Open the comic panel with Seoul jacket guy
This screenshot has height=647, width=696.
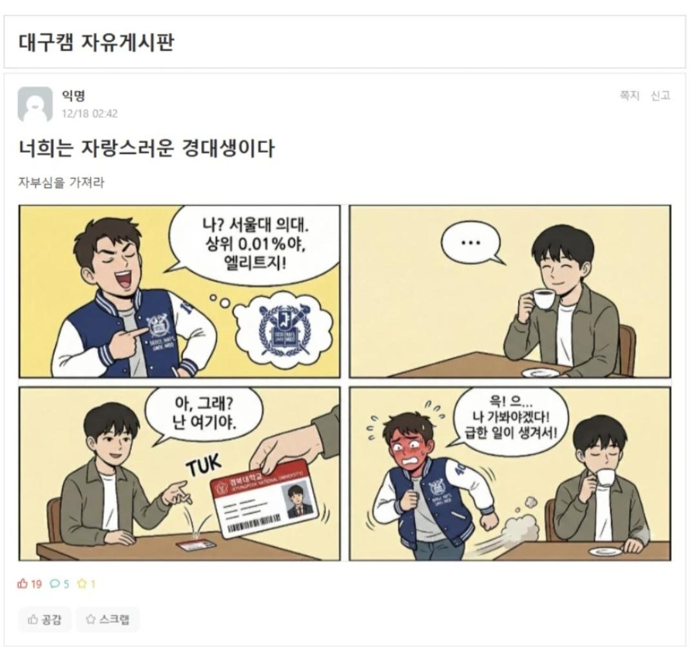click(180, 291)
